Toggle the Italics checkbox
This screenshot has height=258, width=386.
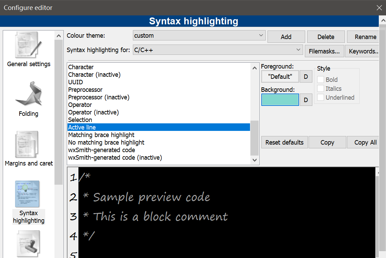click(x=321, y=88)
